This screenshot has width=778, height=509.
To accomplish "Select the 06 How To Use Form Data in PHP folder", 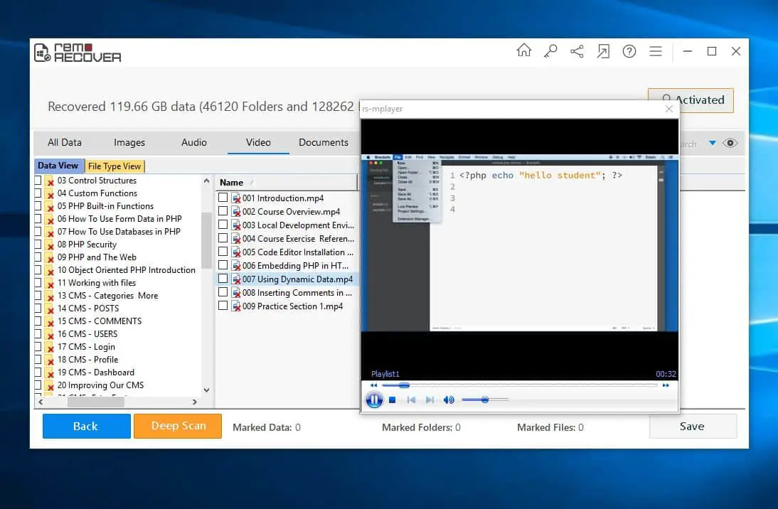I will coord(119,219).
